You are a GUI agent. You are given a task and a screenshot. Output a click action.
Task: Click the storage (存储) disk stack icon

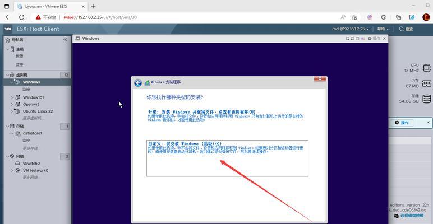[x=427, y=99]
